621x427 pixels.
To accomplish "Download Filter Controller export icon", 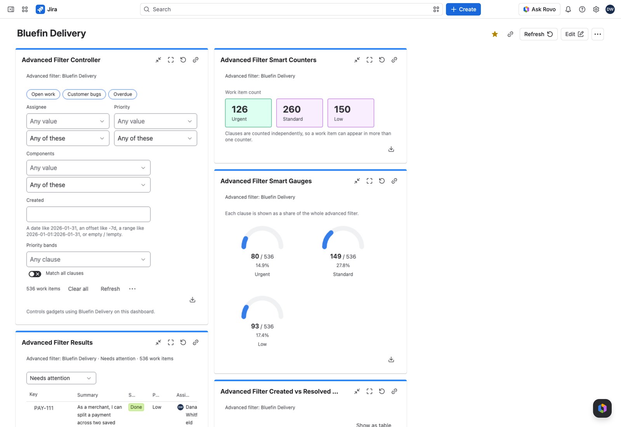I will click(193, 300).
